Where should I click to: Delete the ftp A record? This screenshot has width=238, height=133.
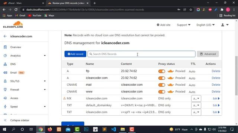pos(216,71)
